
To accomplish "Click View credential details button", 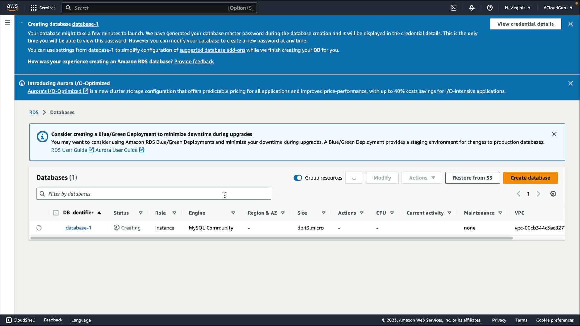I will click(525, 24).
